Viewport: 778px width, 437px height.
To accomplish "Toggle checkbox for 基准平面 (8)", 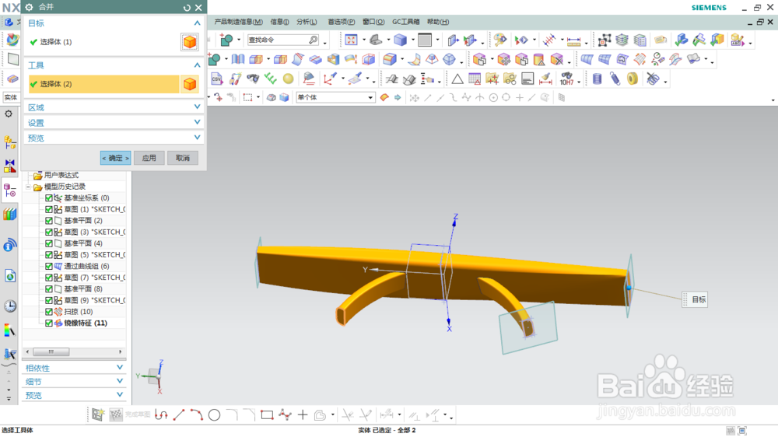I will click(48, 288).
